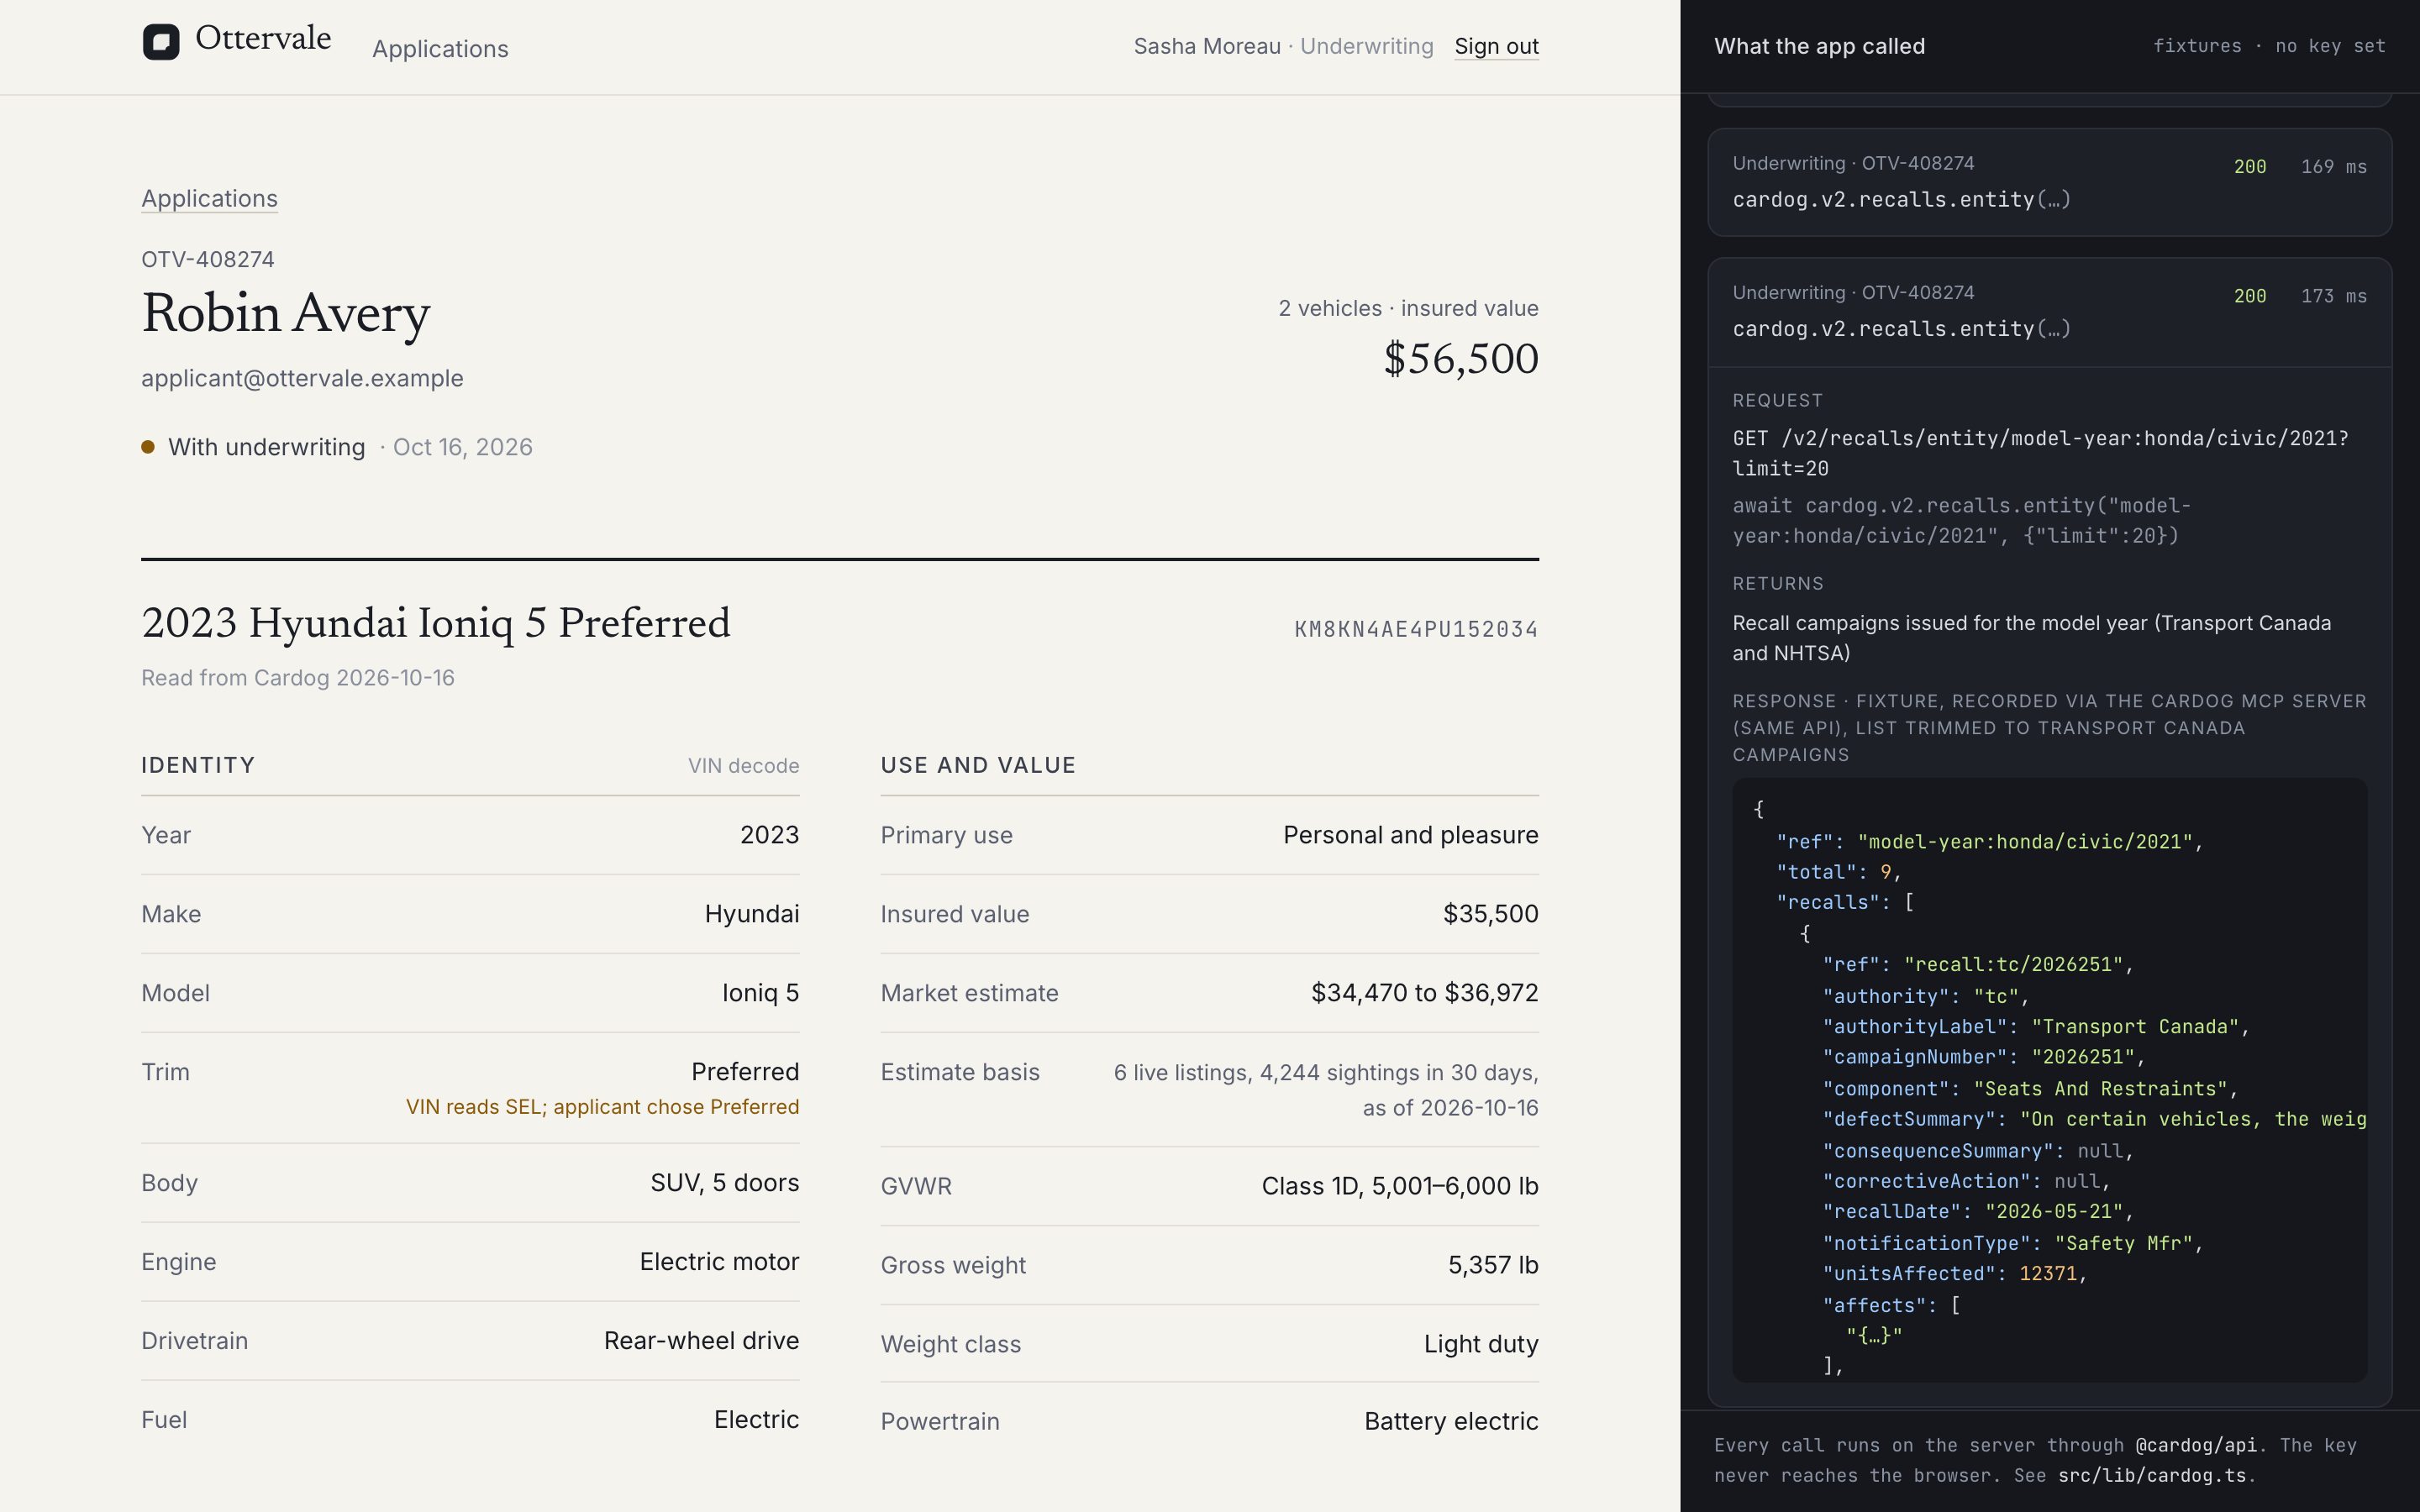The height and width of the screenshot is (1512, 2420).
Task: Click the Ottervale logo icon
Action: point(161,42)
